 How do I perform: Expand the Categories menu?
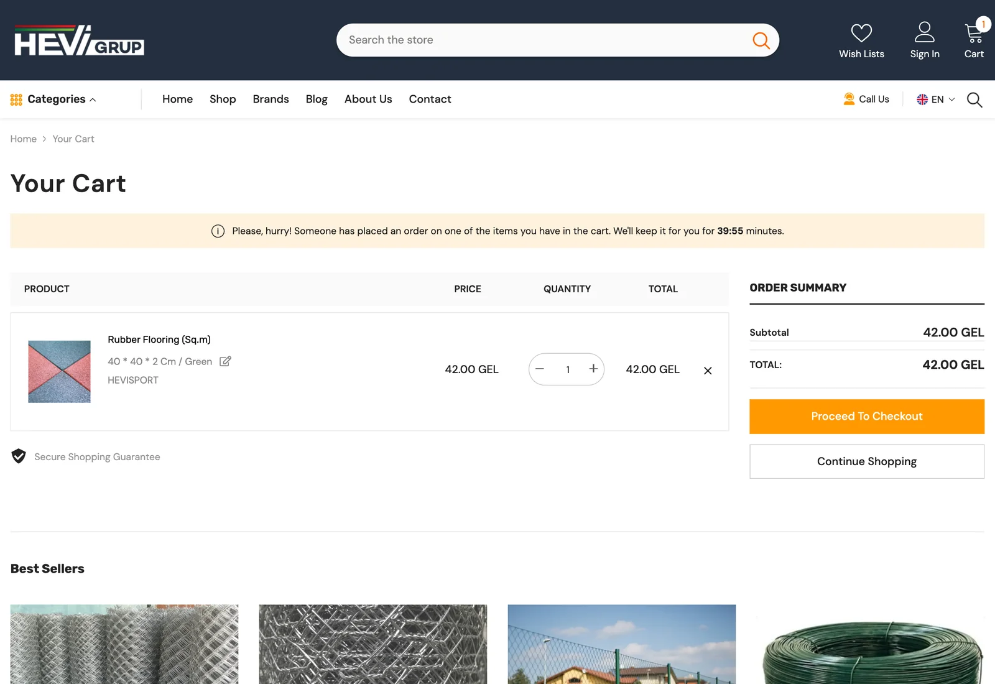53,99
